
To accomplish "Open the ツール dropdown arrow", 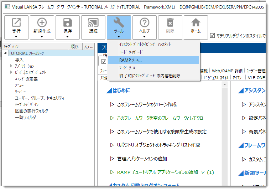I will point(119,37).
